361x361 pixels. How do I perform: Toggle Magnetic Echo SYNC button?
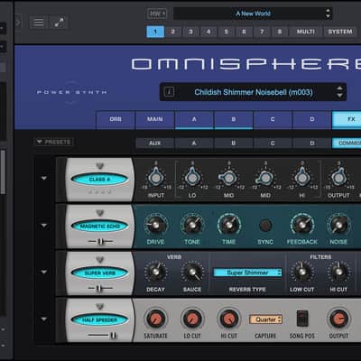265,225
